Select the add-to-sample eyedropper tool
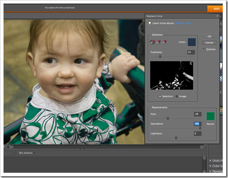This screenshot has height=178, width=228. (x=158, y=42)
